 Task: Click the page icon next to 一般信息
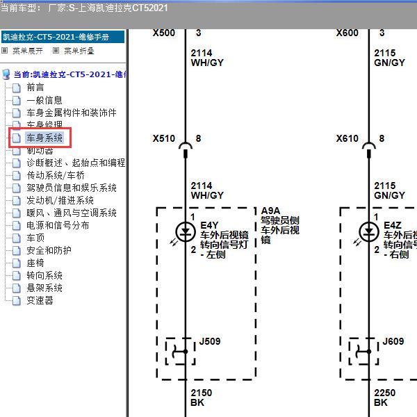17,100
